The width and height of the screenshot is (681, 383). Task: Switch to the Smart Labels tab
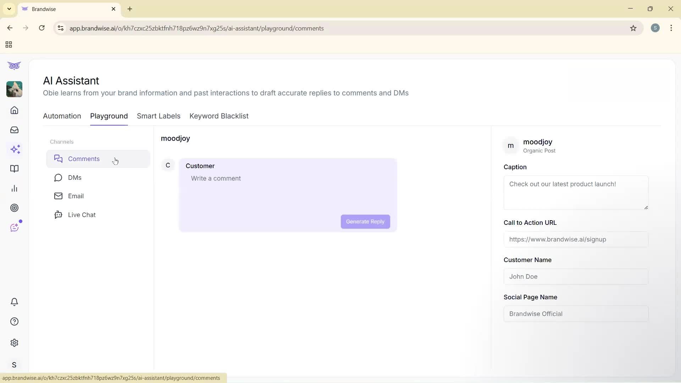159,116
